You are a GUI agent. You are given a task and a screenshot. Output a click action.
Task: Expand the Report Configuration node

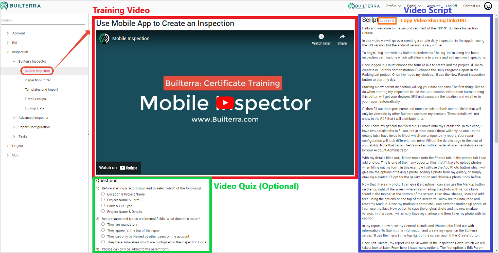click(14, 127)
